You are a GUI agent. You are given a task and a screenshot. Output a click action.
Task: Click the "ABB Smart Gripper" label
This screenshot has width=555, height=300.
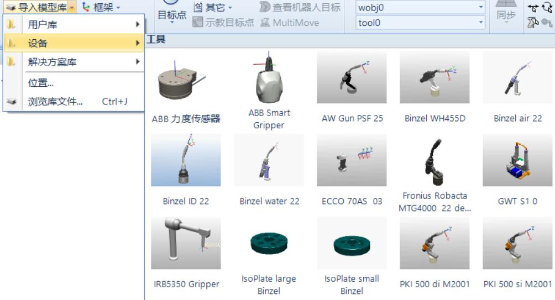[x=269, y=119]
